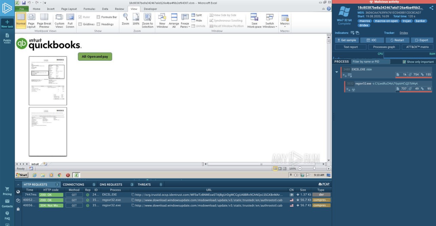Screen dimensions: 436x226
Task: Click the IOC button
Action: pyautogui.click(x=371, y=40)
